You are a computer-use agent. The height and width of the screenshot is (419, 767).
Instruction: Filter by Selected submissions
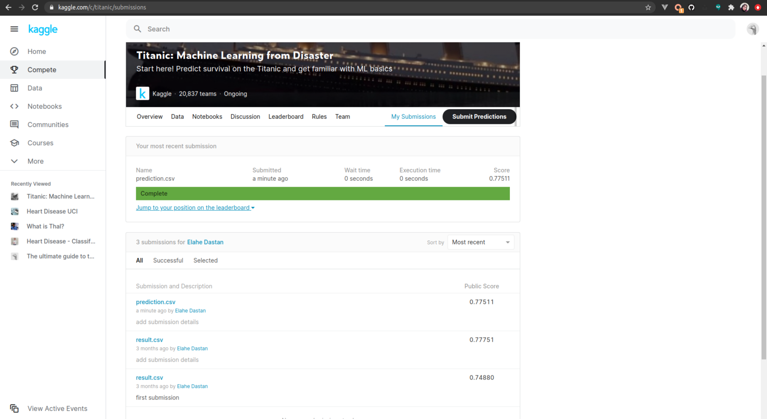(205, 261)
